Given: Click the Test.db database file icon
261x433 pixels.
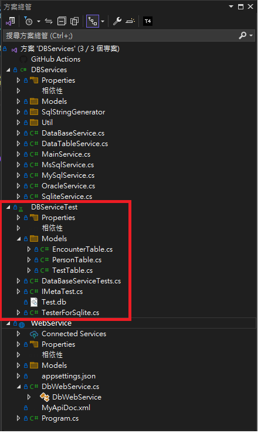Looking at the screenshot, I should click(34, 302).
